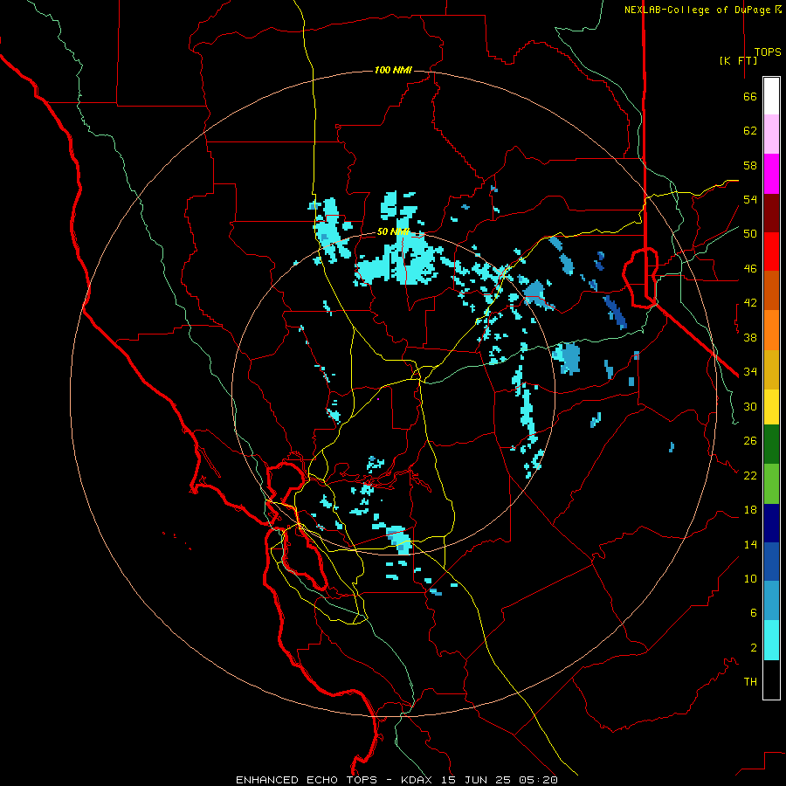Viewport: 786px width, 786px height.
Task: Click the light pink legend swatch
Action: 771,134
